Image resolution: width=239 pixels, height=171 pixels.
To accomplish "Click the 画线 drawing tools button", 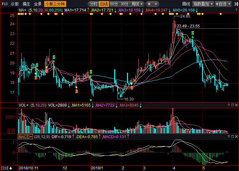I will tap(186, 4).
